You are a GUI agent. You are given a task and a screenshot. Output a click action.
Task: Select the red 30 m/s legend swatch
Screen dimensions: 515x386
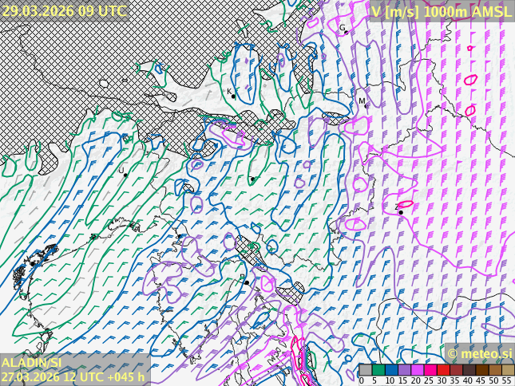tap(441, 369)
